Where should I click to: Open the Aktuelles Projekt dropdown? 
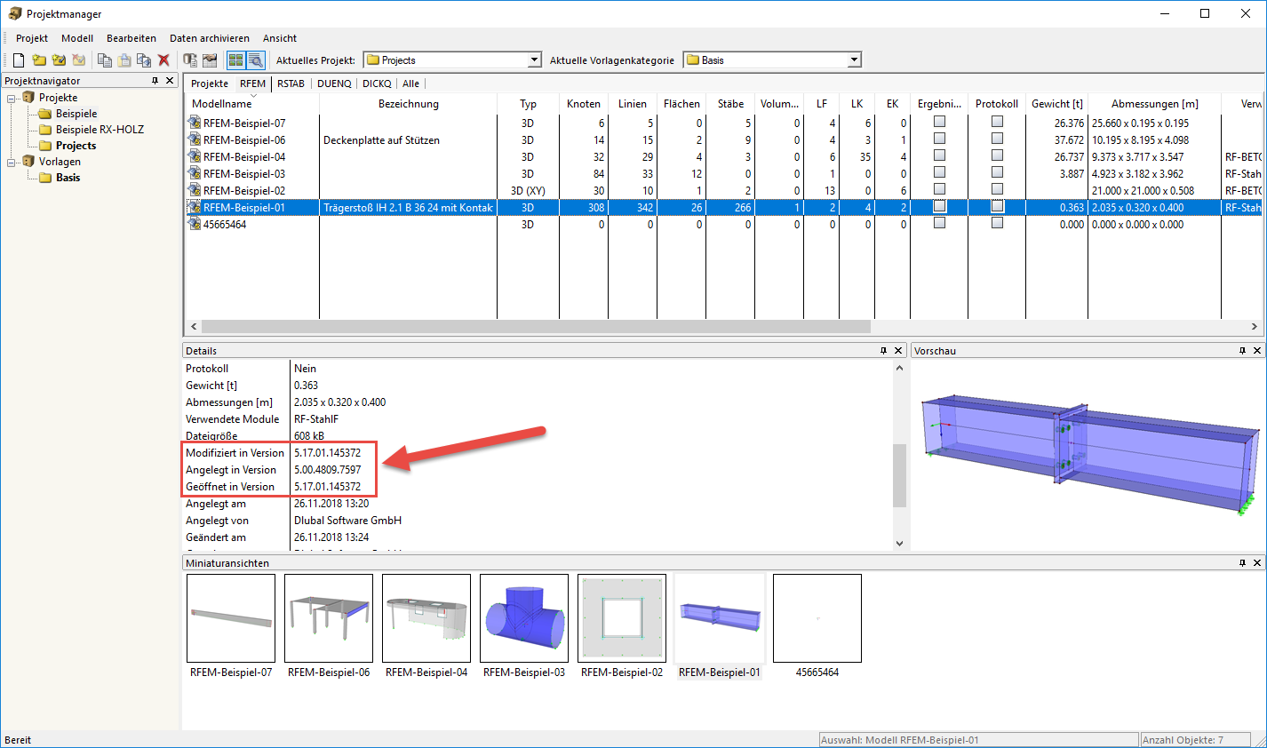tap(534, 60)
